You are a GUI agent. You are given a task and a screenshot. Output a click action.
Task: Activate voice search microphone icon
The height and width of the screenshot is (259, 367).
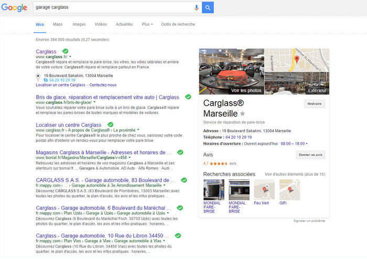coord(197,7)
